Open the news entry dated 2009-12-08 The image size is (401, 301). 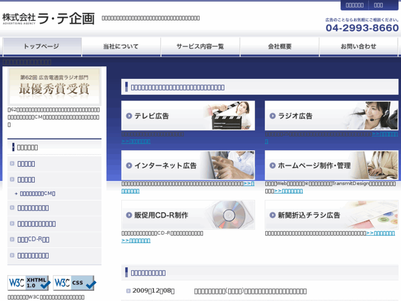click(250, 291)
